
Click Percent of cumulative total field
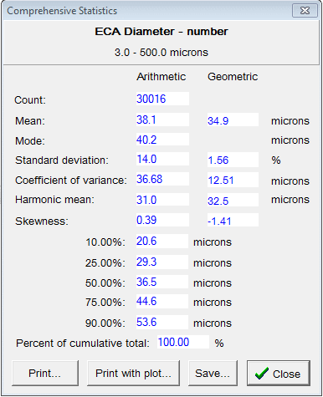pos(183,342)
